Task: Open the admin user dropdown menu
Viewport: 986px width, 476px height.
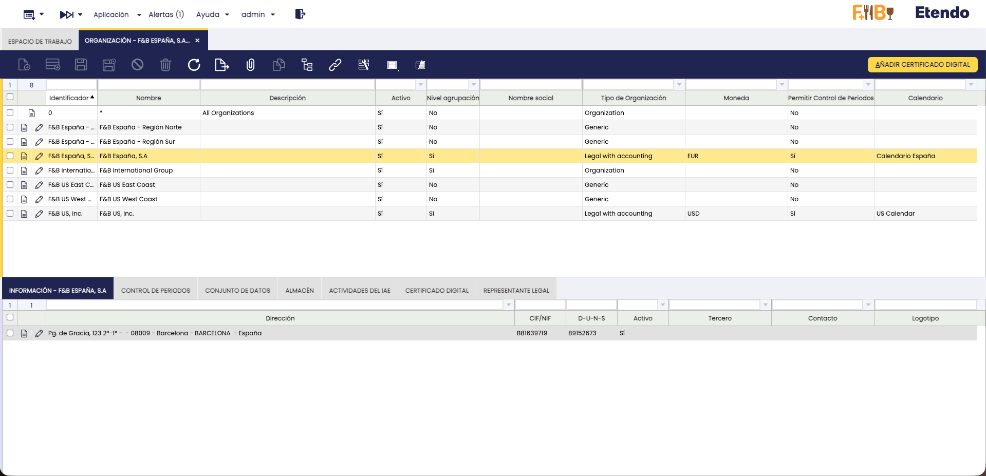Action: point(258,14)
